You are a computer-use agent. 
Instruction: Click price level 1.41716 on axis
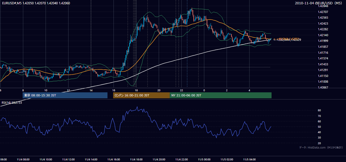pos(323,53)
